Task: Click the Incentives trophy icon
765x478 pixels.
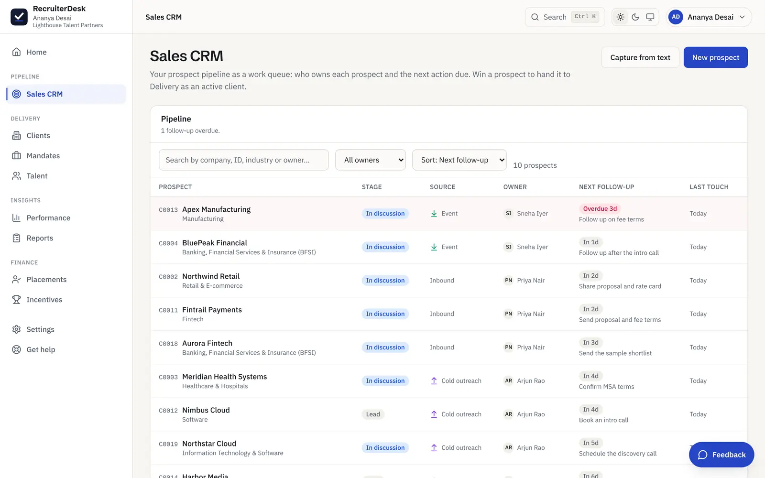Action: (x=16, y=300)
